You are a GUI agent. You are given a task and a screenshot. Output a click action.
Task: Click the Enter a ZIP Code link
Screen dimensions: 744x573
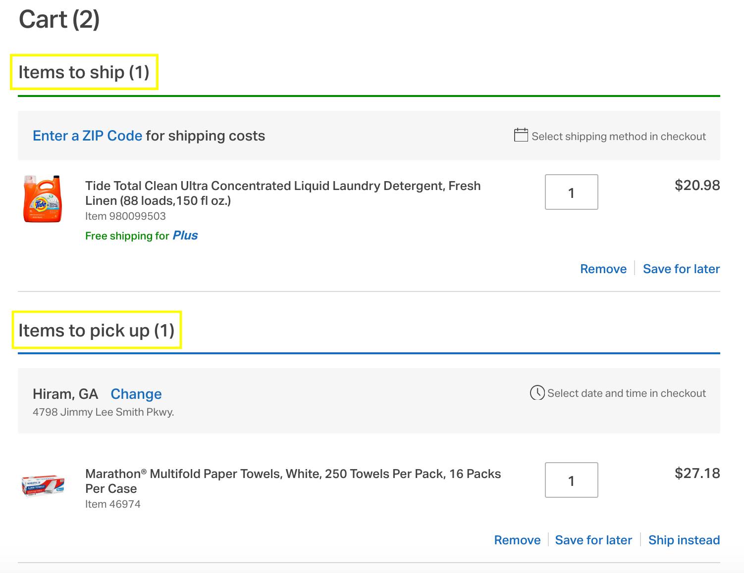(87, 136)
